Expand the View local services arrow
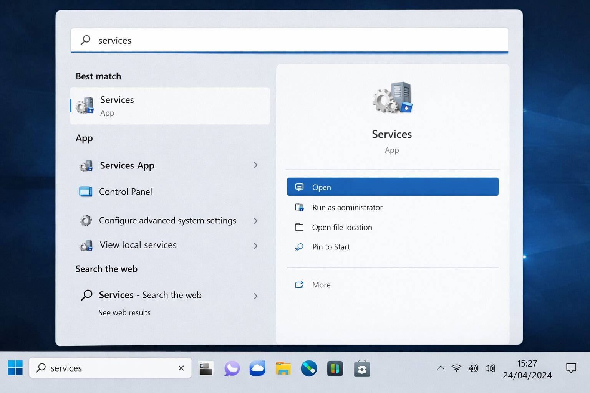 [255, 246]
